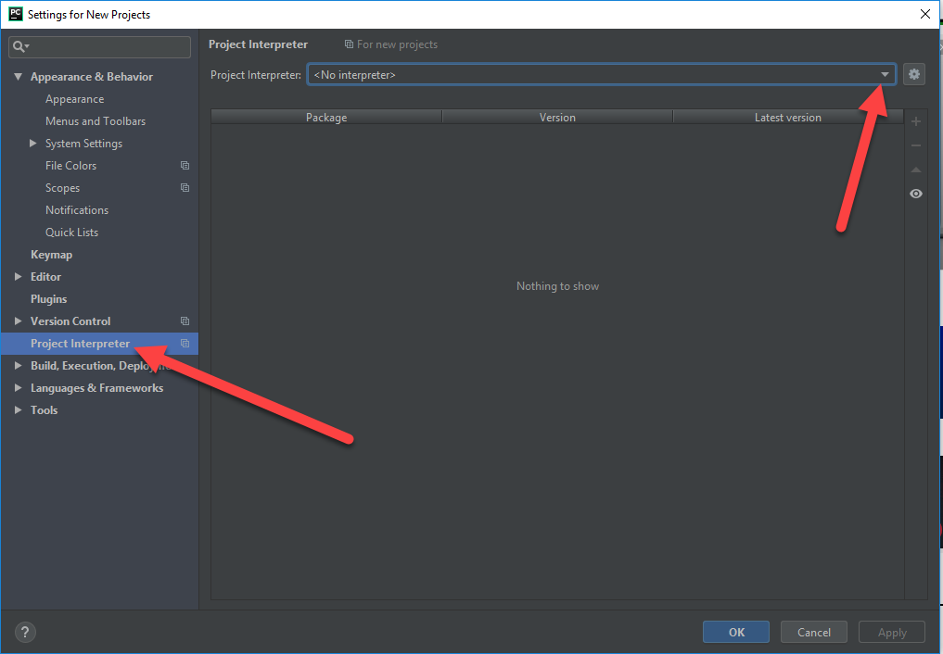Click the upgrade package up-arrow icon
This screenshot has height=654, width=943.
pos(916,170)
